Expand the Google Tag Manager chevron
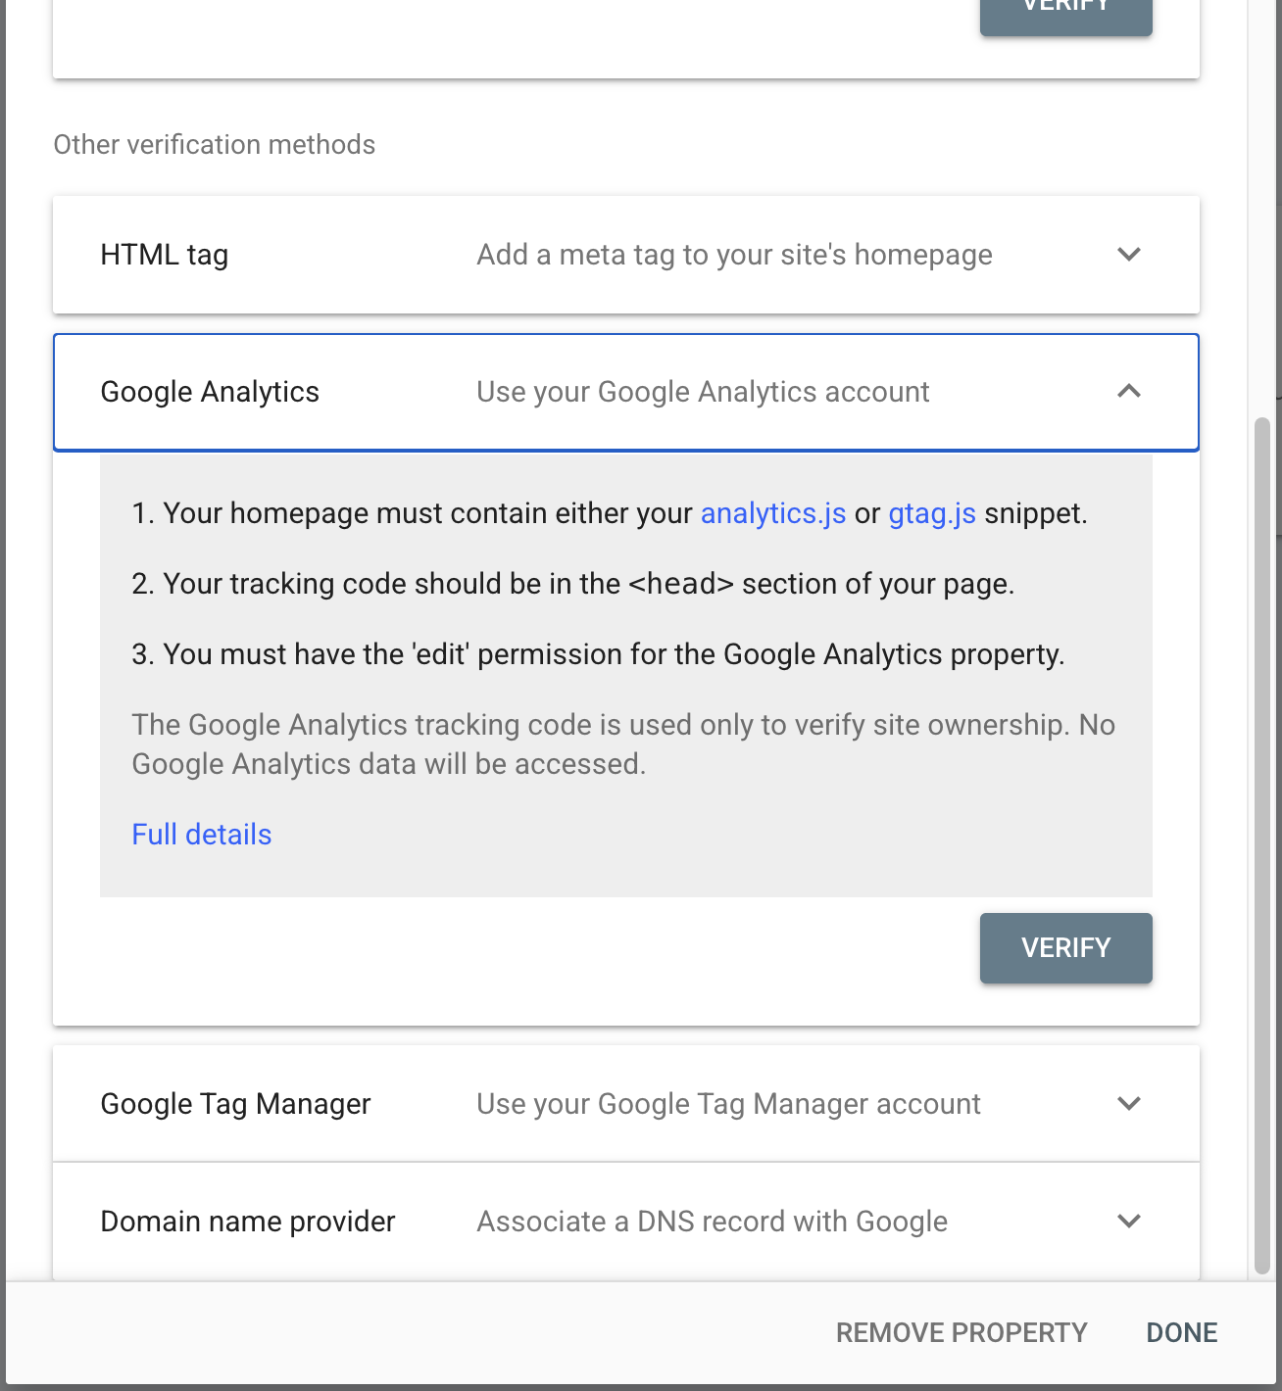Image resolution: width=1282 pixels, height=1391 pixels. 1129,1104
